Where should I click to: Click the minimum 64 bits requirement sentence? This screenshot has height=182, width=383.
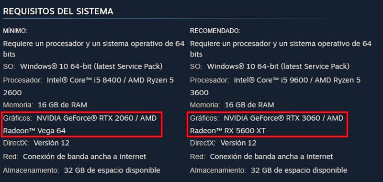[x=94, y=49]
